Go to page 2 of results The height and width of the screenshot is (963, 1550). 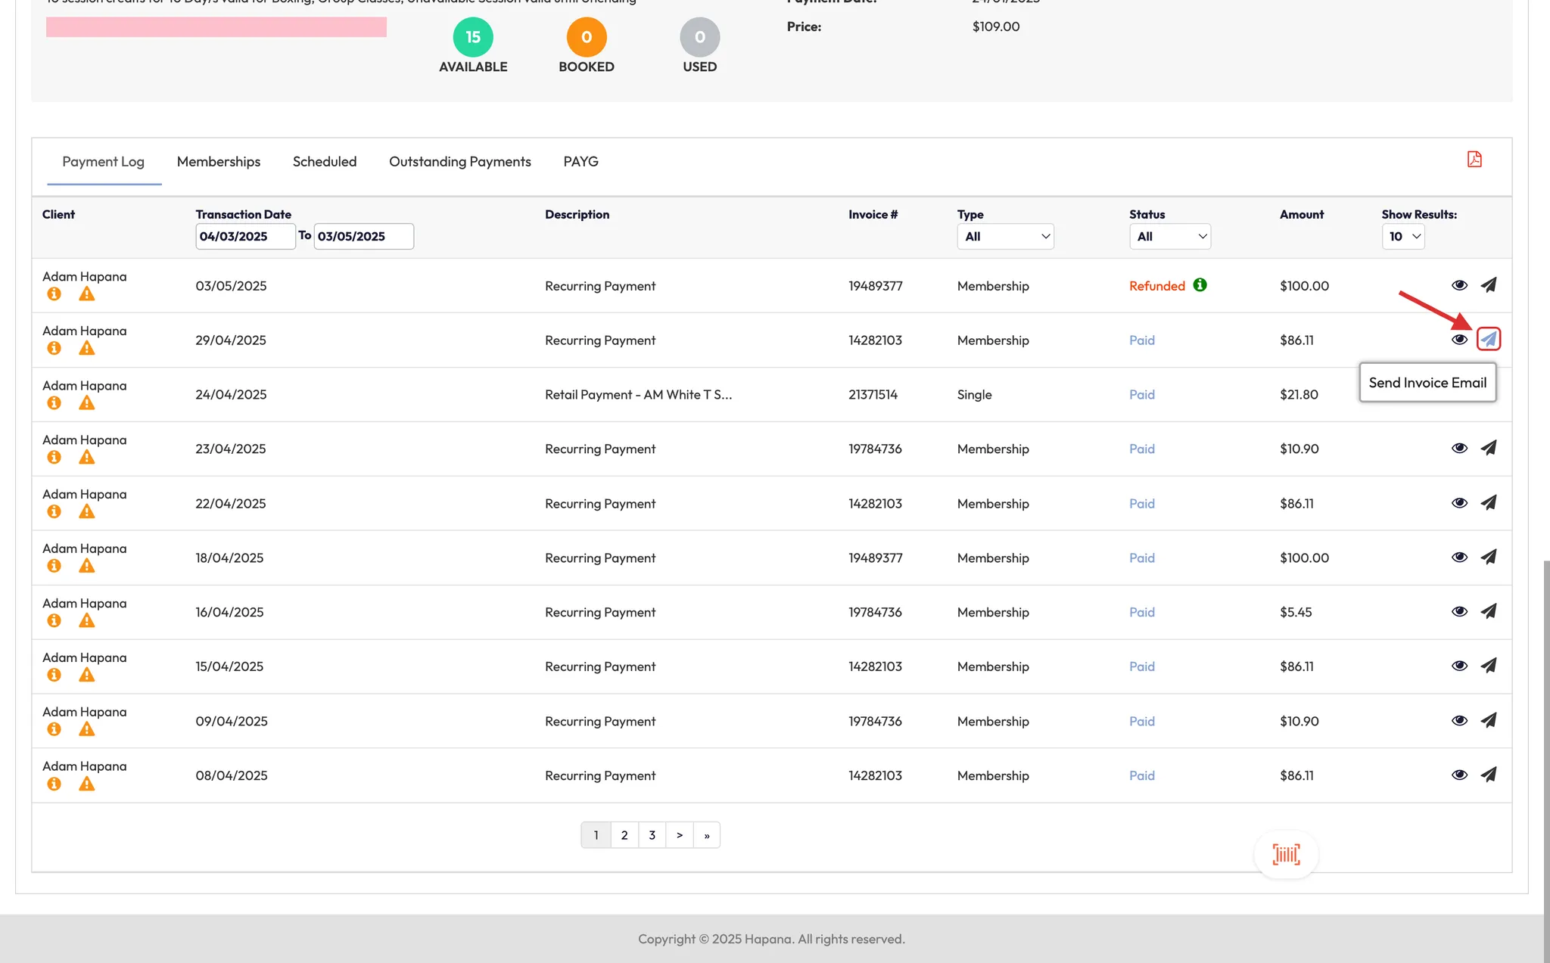click(x=624, y=835)
